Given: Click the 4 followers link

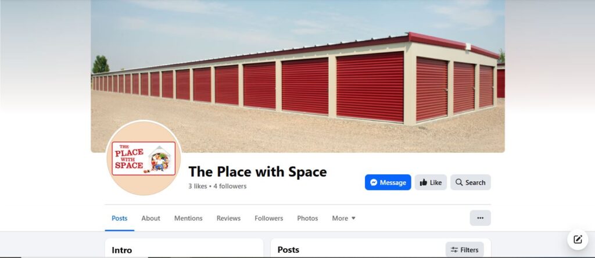Looking at the screenshot, I should click(230, 186).
